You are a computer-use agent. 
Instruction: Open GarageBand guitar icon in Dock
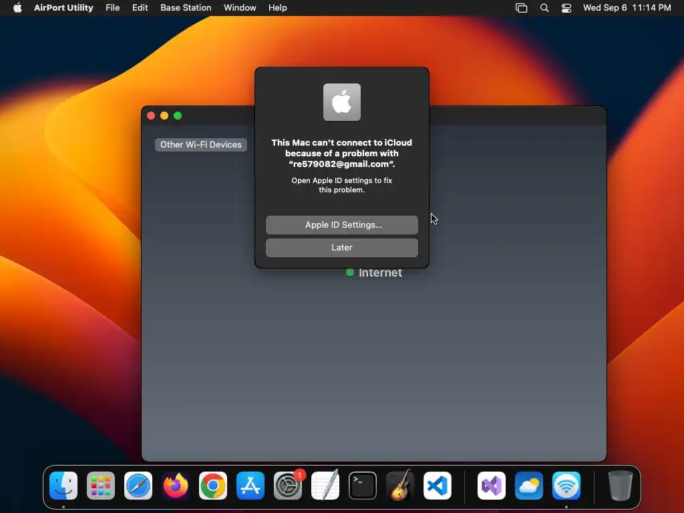click(400, 486)
